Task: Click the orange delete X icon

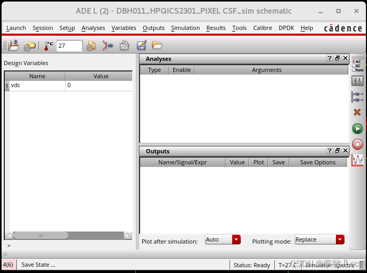Action: (357, 112)
